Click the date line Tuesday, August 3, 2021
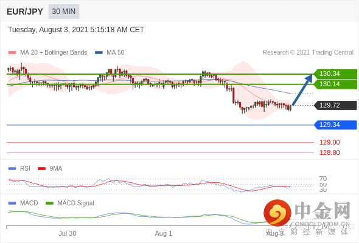 coord(76,30)
